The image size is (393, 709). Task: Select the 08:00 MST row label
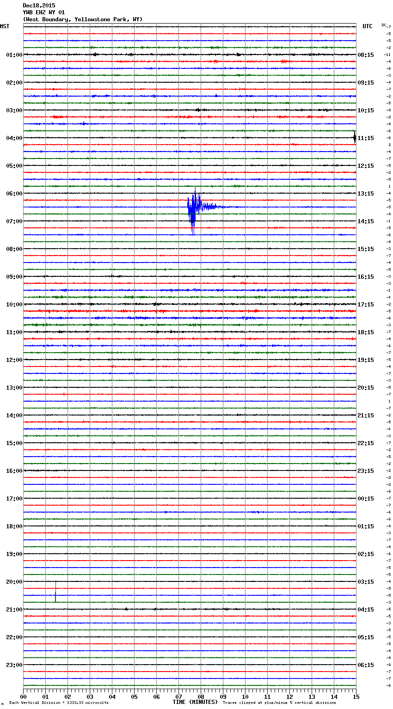tap(14, 249)
